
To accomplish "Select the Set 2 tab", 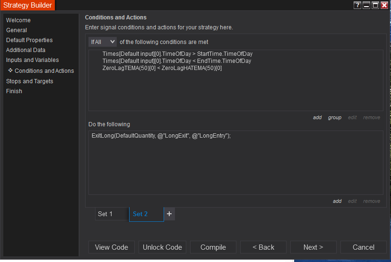I will tap(146, 214).
